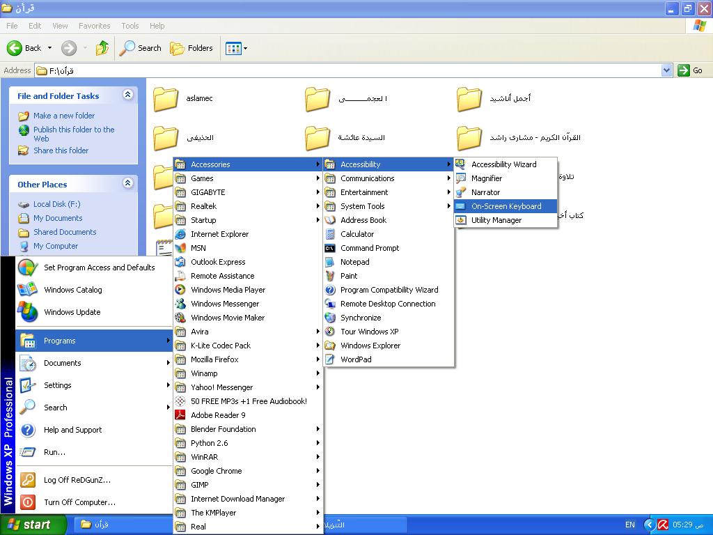Expand the Communications submenu

pos(389,178)
